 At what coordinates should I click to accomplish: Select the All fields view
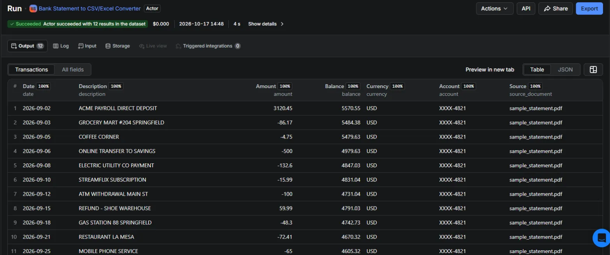pos(73,69)
